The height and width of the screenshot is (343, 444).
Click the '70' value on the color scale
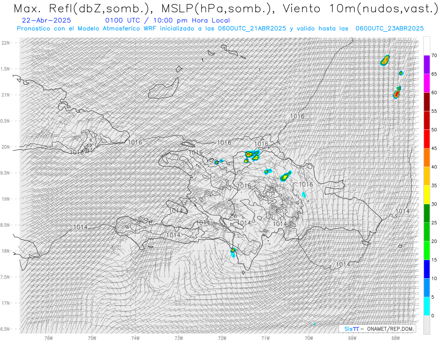[x=434, y=56]
